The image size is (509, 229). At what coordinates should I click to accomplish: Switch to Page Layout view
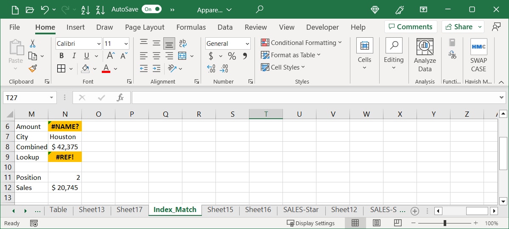[x=376, y=223]
